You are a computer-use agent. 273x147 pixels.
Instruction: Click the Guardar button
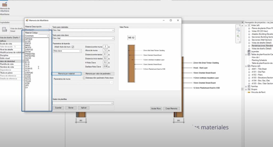58,108
